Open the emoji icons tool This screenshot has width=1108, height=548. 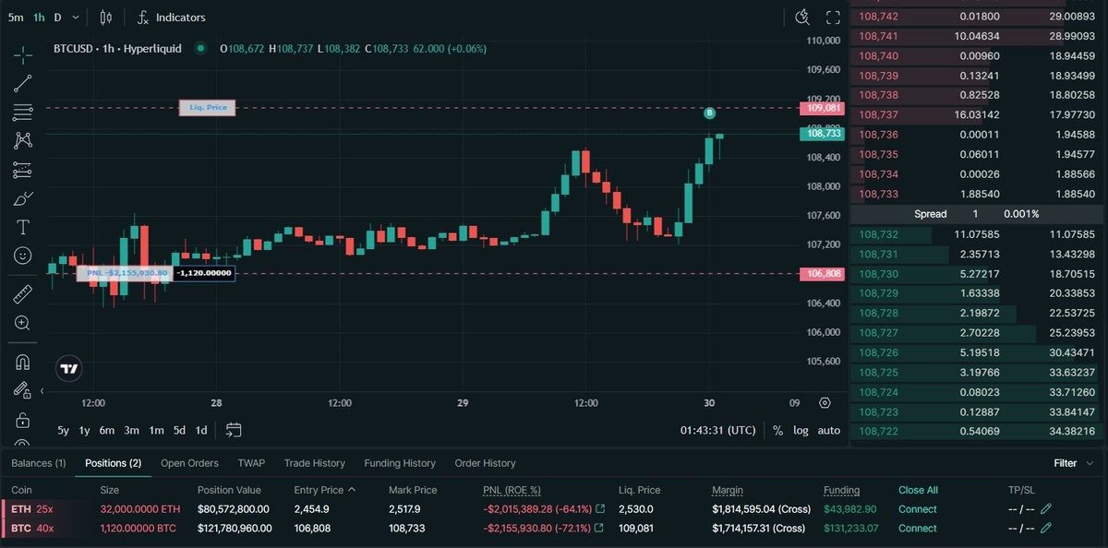click(x=22, y=256)
